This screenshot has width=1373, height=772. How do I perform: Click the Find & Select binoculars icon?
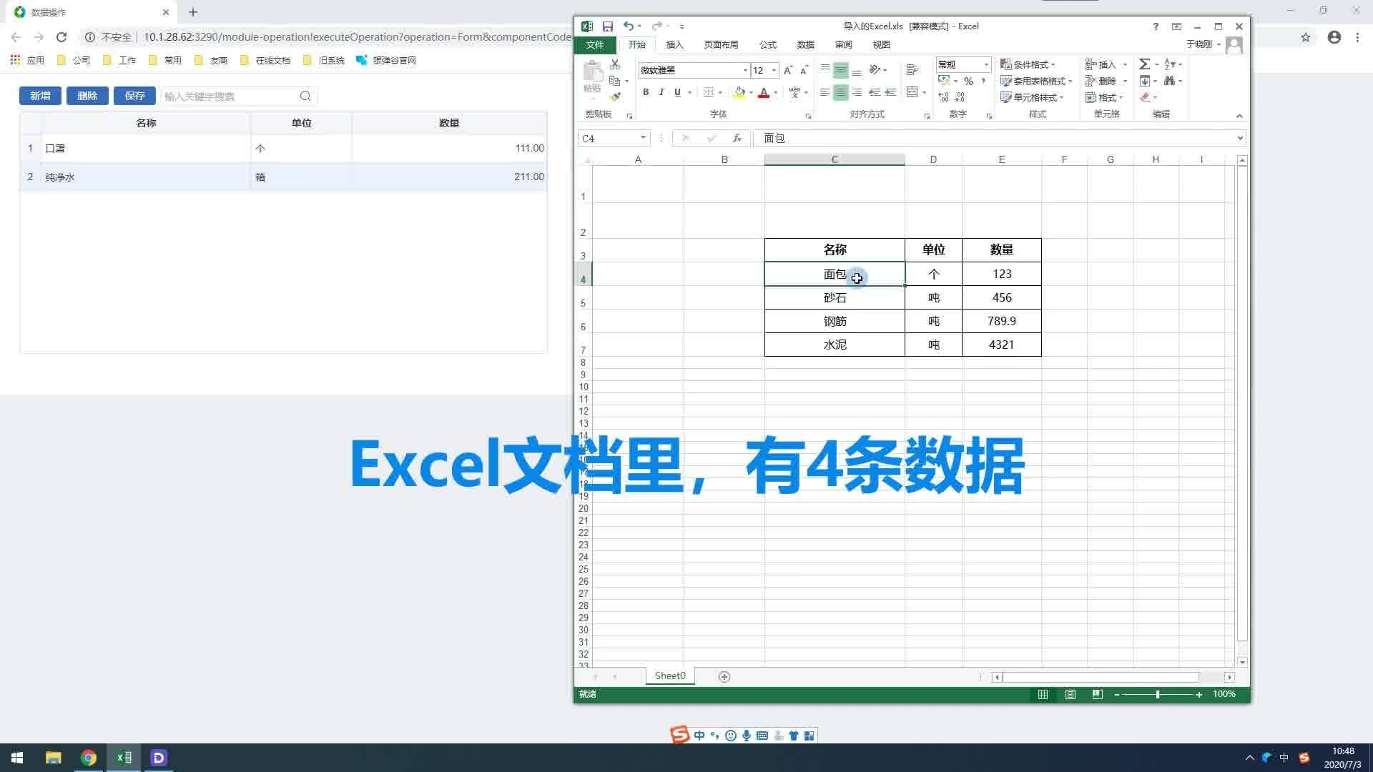point(1169,81)
